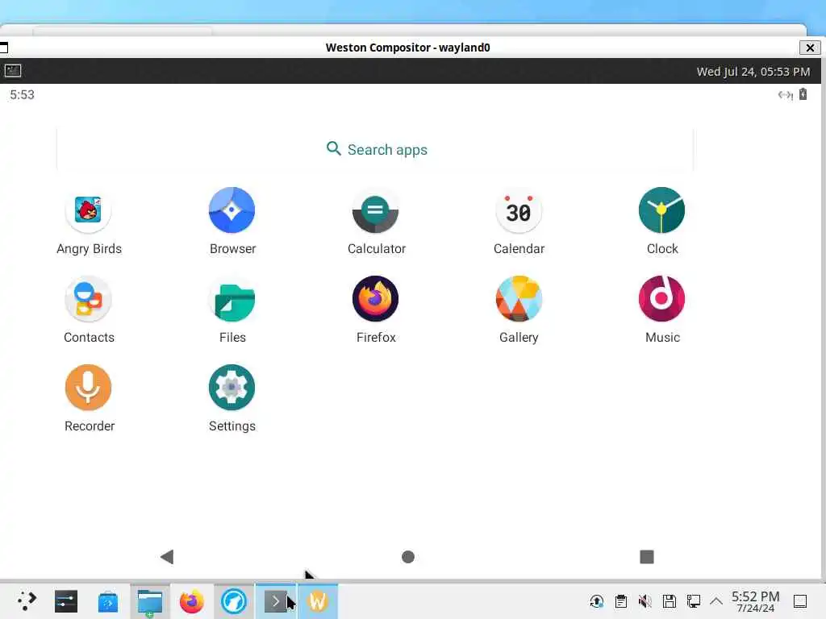Launch the Music app
Screen dimensions: 826x619
(x=661, y=299)
